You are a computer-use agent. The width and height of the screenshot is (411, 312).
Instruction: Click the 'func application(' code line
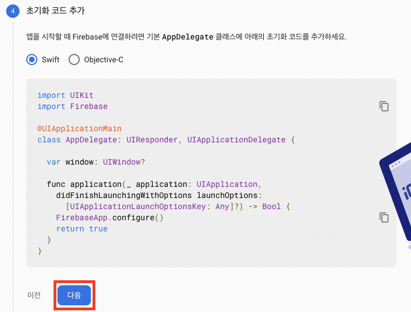154,184
